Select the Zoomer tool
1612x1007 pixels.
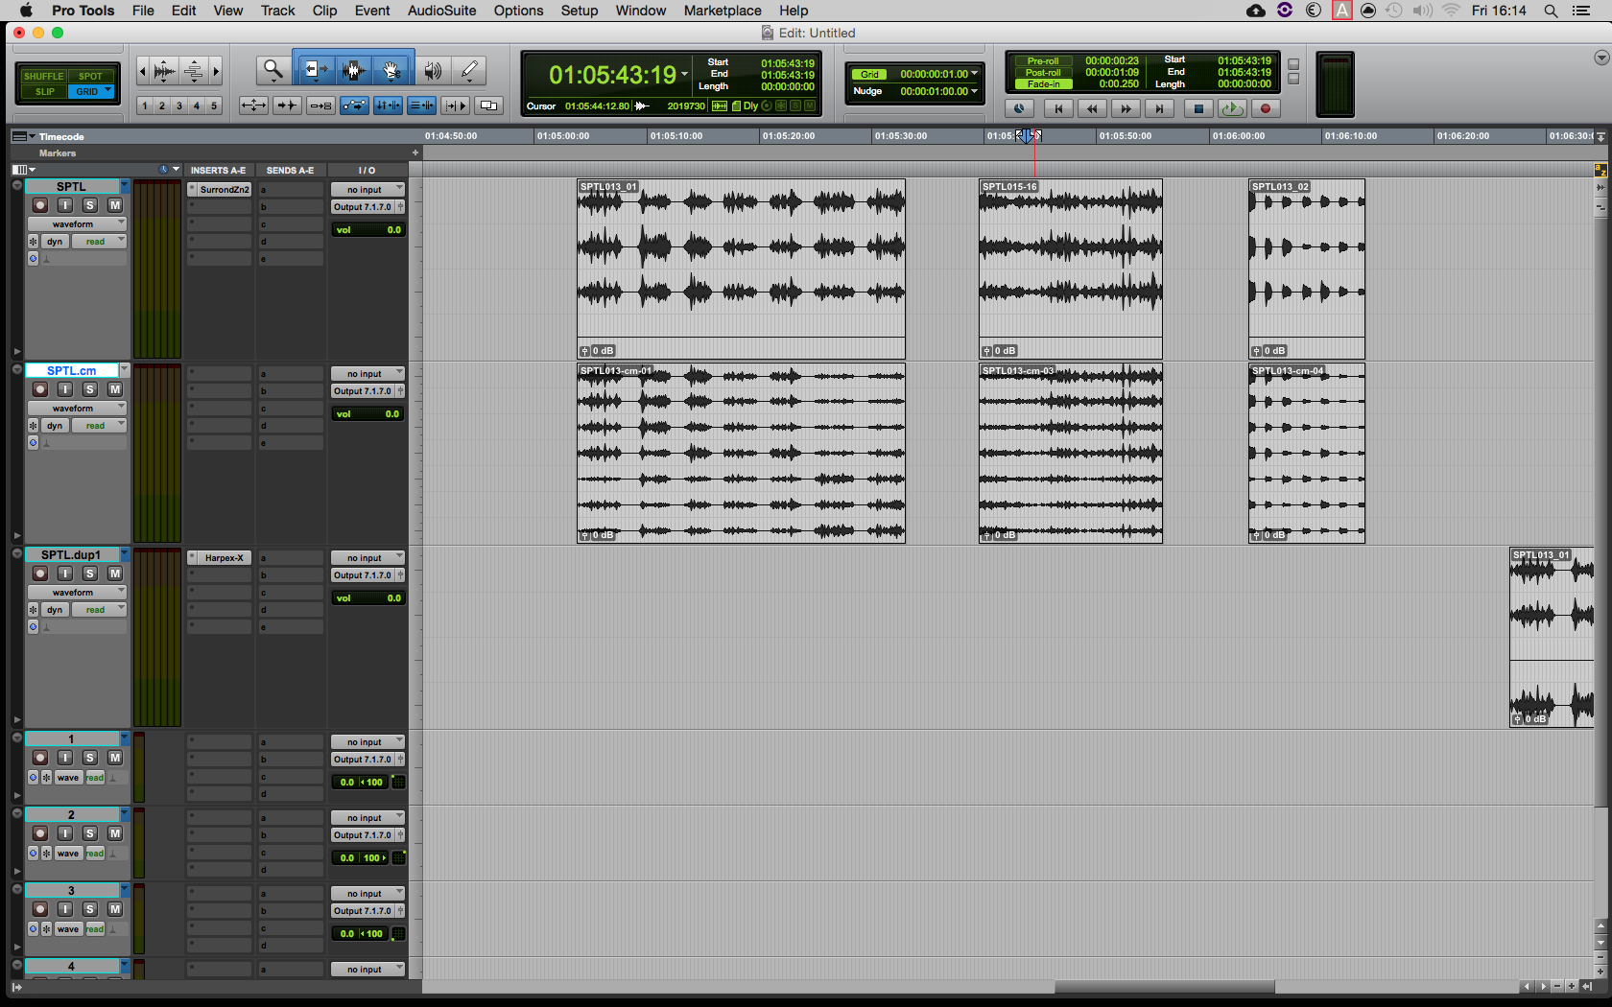[273, 70]
